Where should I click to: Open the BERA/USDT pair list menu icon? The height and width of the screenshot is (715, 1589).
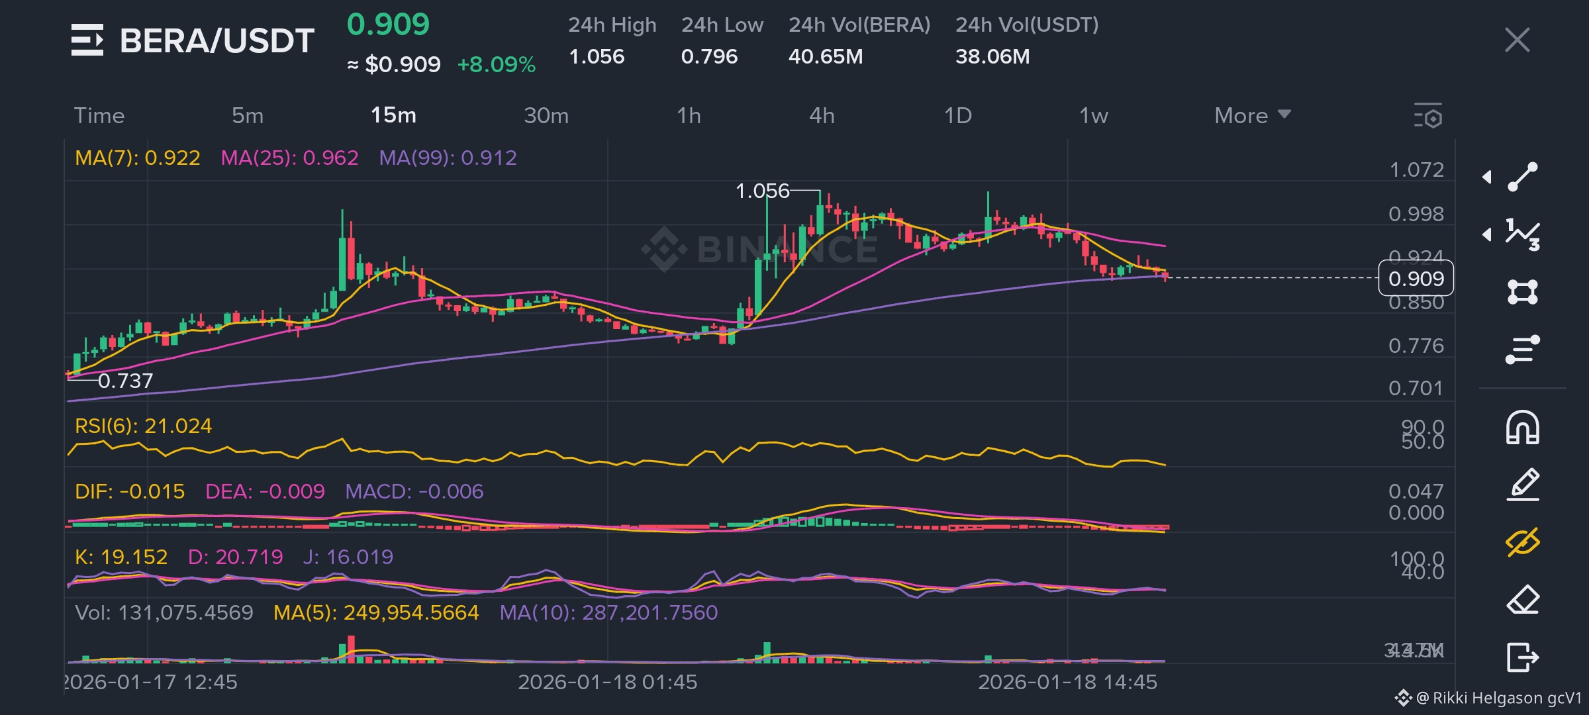pyautogui.click(x=87, y=40)
